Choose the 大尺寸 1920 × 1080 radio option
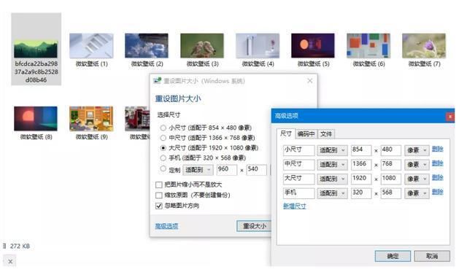Image resolution: width=467 pixels, height=280 pixels. tap(163, 147)
